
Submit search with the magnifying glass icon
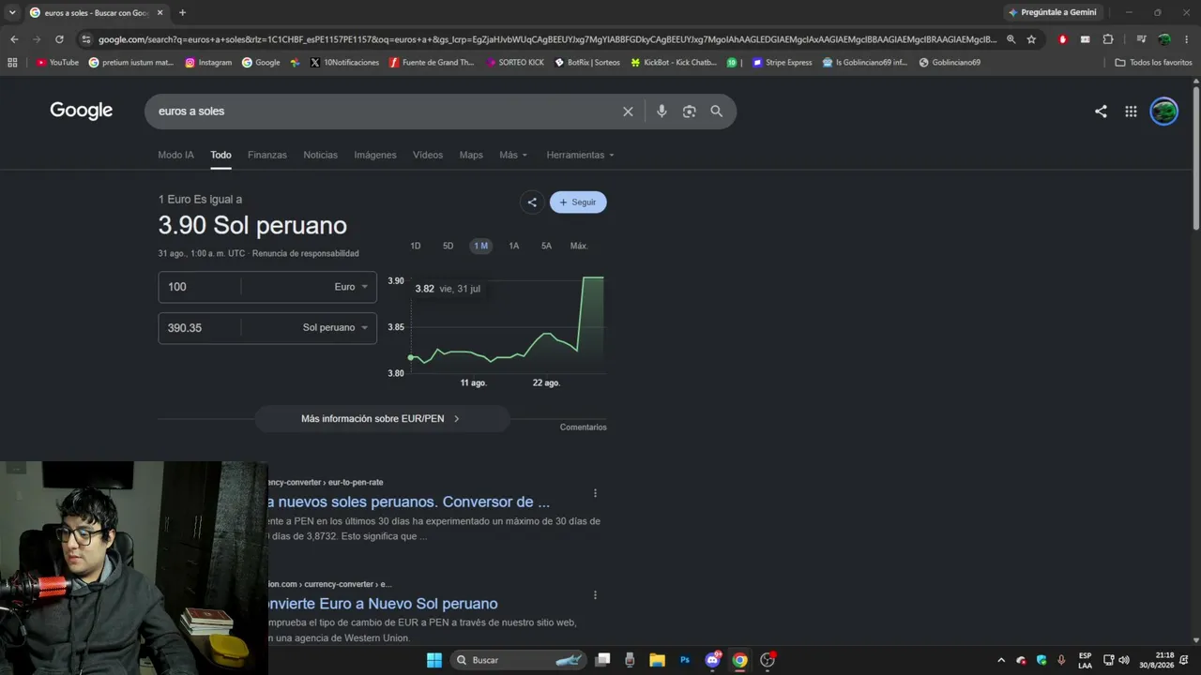coord(717,112)
